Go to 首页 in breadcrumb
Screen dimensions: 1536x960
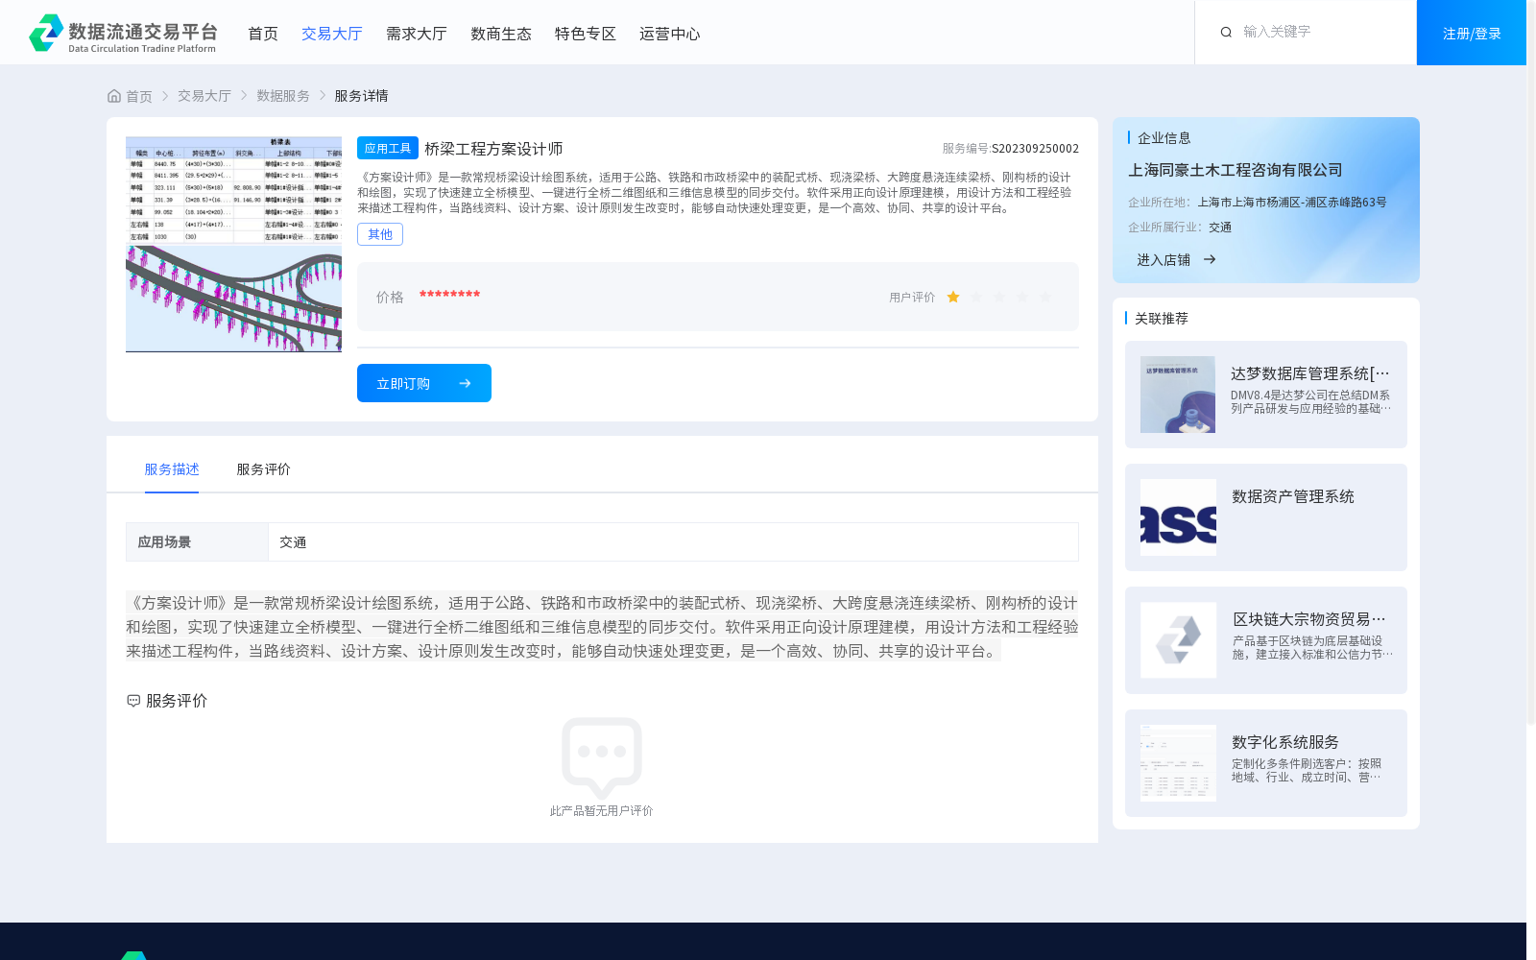(139, 96)
